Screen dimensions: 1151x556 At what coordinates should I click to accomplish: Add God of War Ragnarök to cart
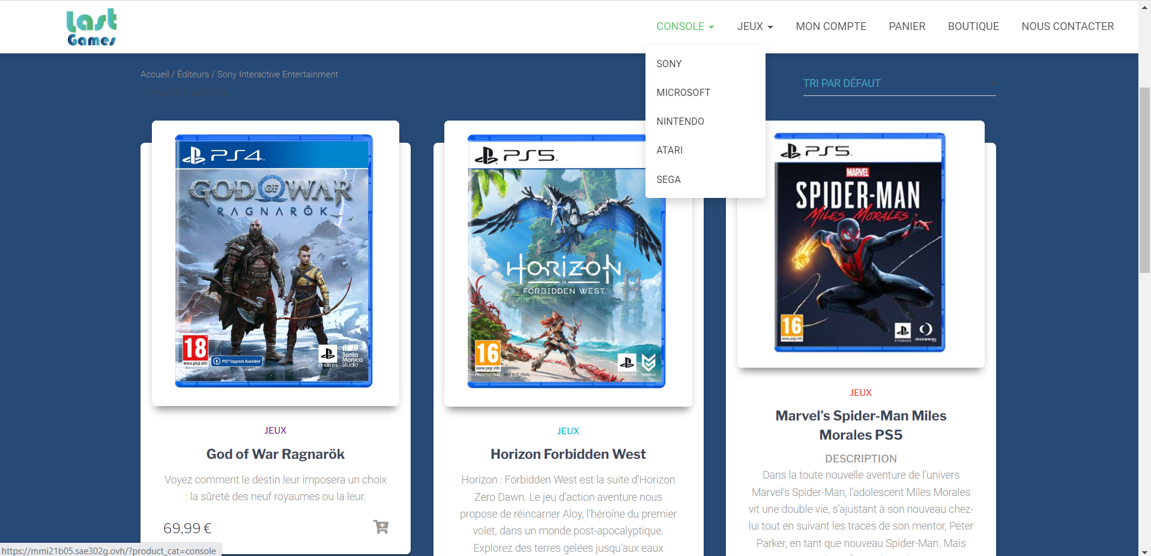coord(381,527)
